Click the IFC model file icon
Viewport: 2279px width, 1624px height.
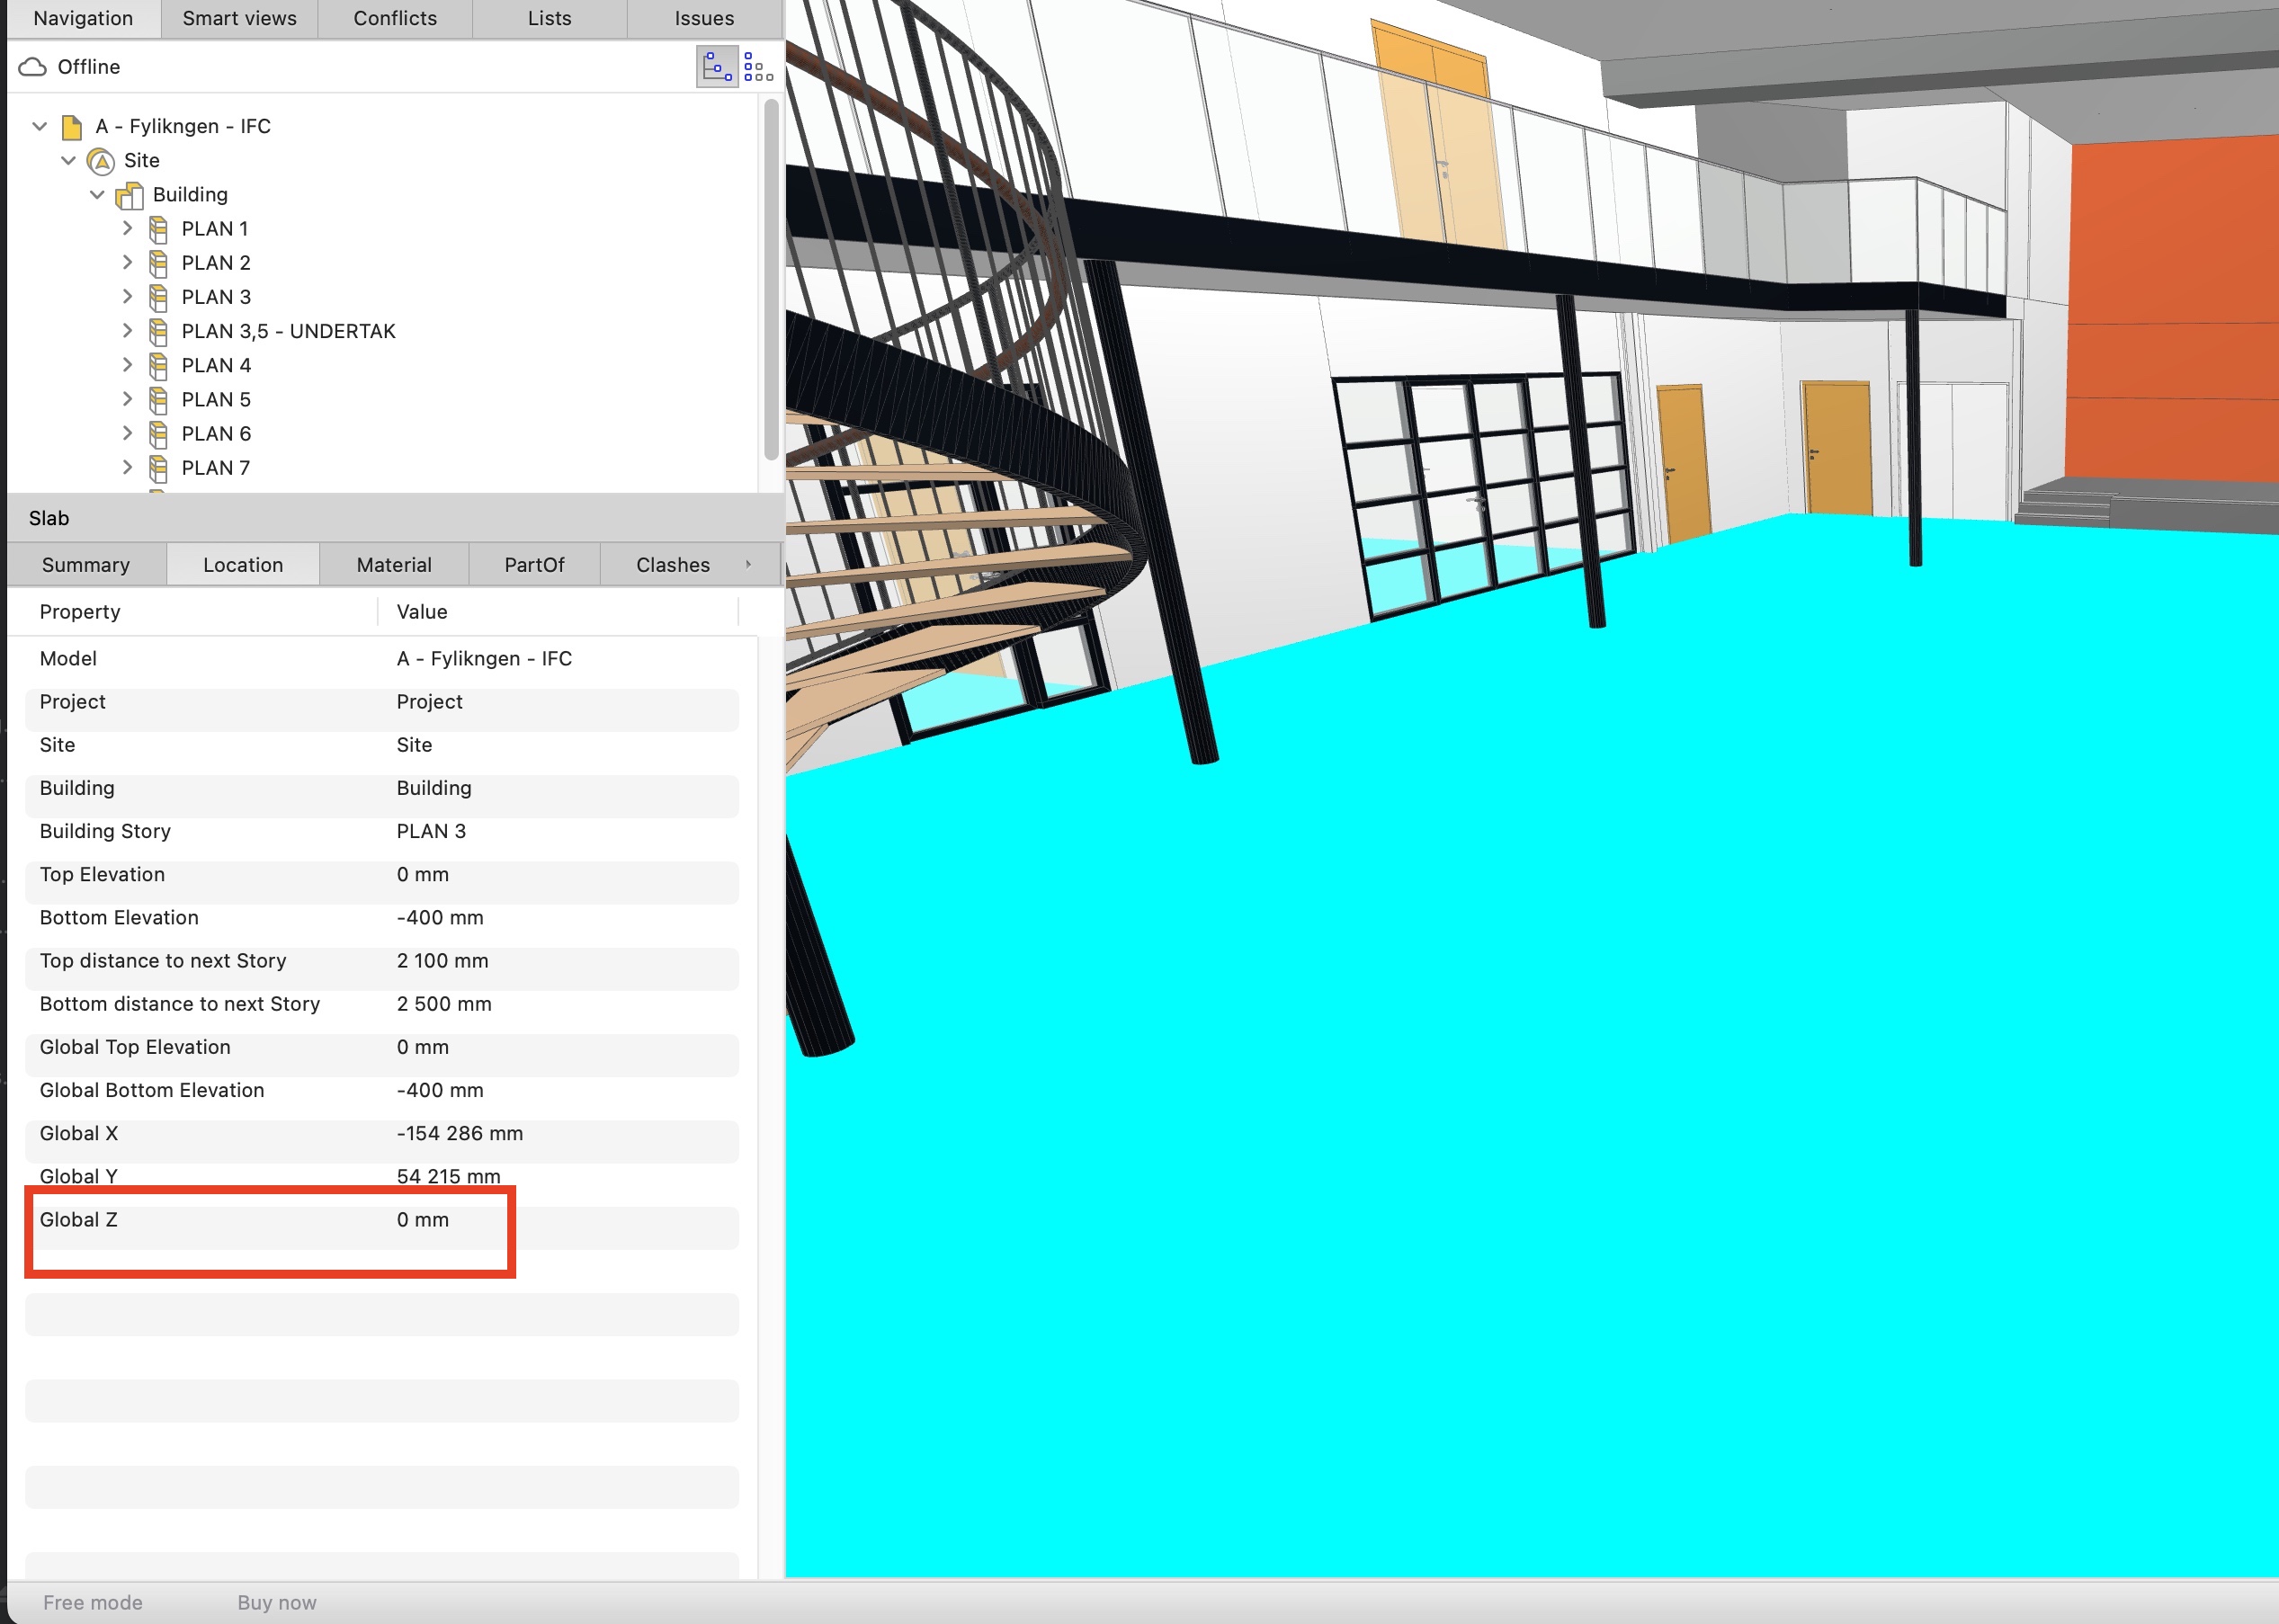click(x=72, y=127)
